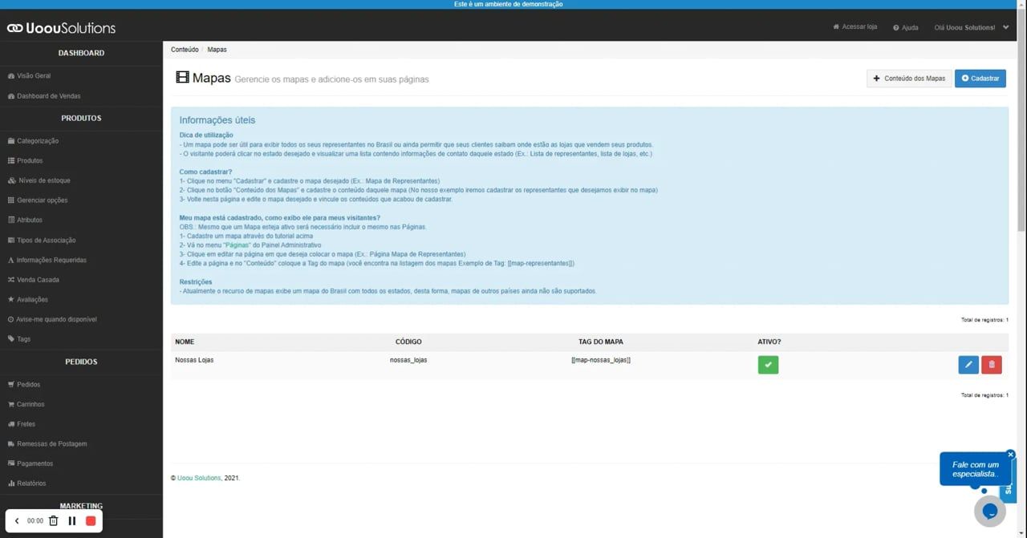Click the Avise-me quando disponível icon
Screen dimensions: 1027x538
pyautogui.click(x=10, y=319)
